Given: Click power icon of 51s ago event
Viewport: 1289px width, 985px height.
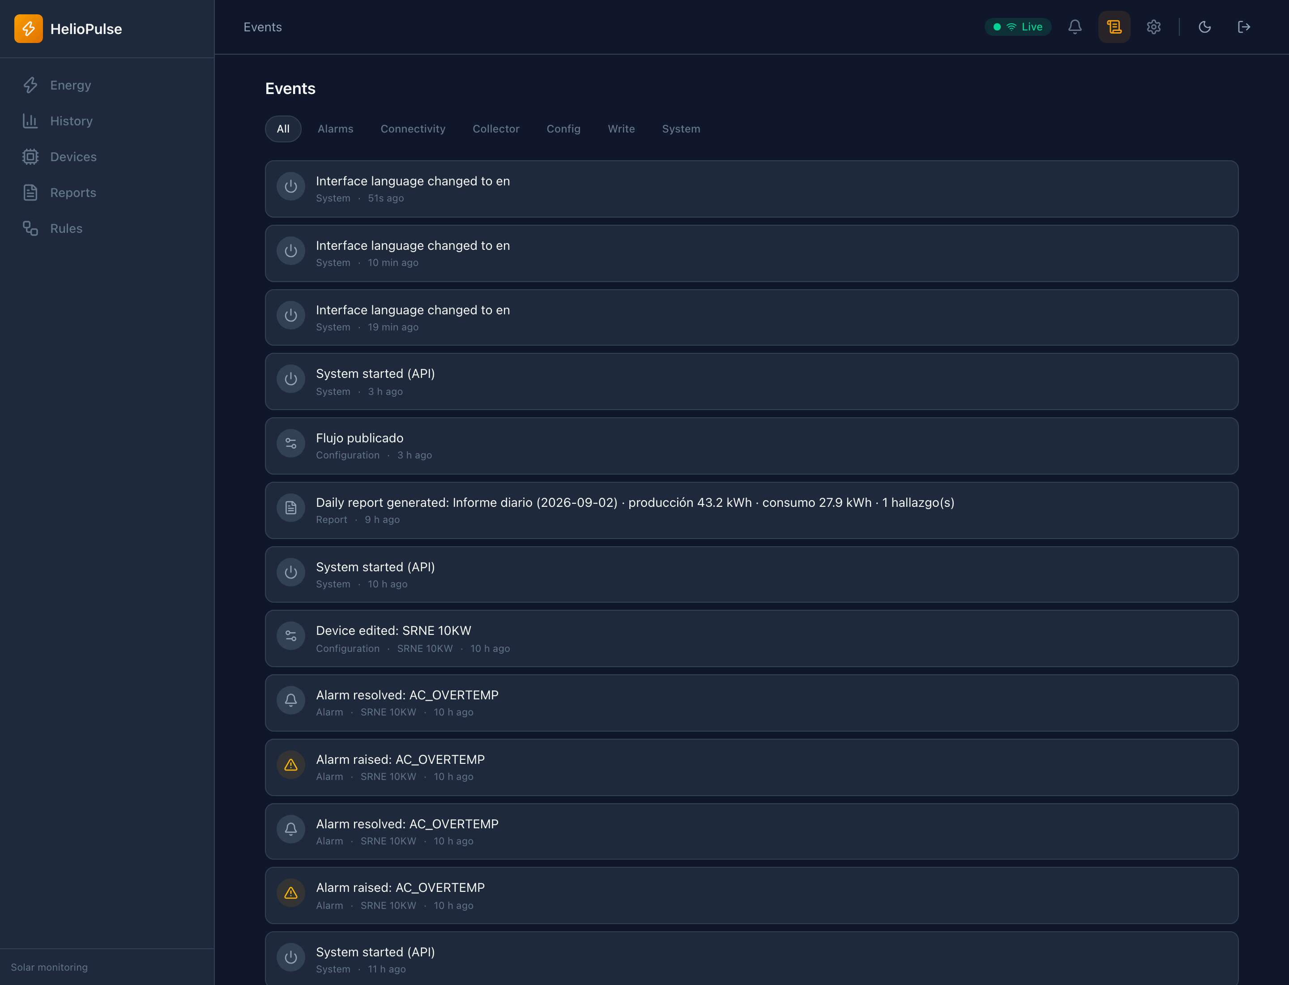Looking at the screenshot, I should pos(291,186).
